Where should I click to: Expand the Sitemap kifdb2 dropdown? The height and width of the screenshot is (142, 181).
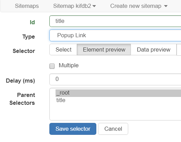pos(74,6)
